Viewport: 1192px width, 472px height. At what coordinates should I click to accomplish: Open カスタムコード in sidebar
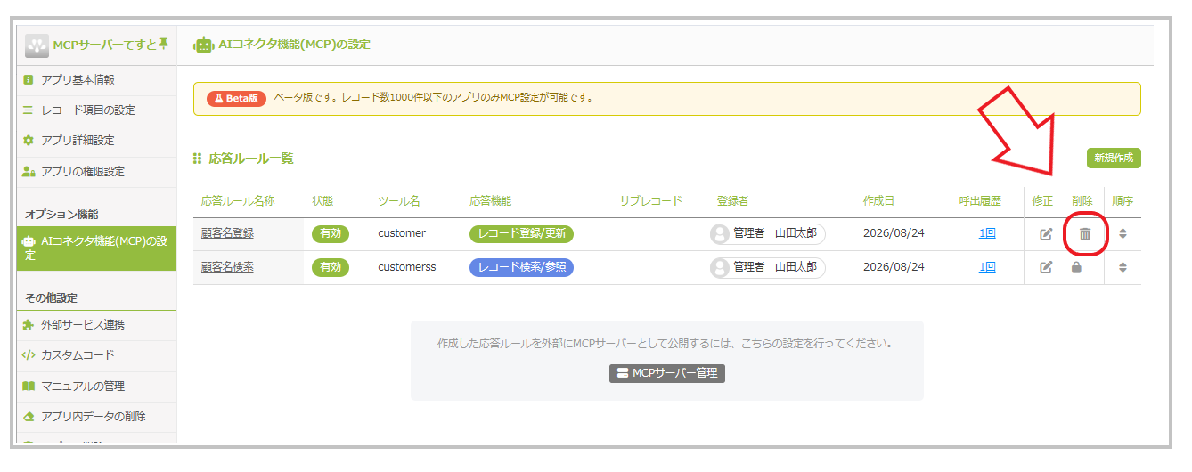click(x=96, y=355)
